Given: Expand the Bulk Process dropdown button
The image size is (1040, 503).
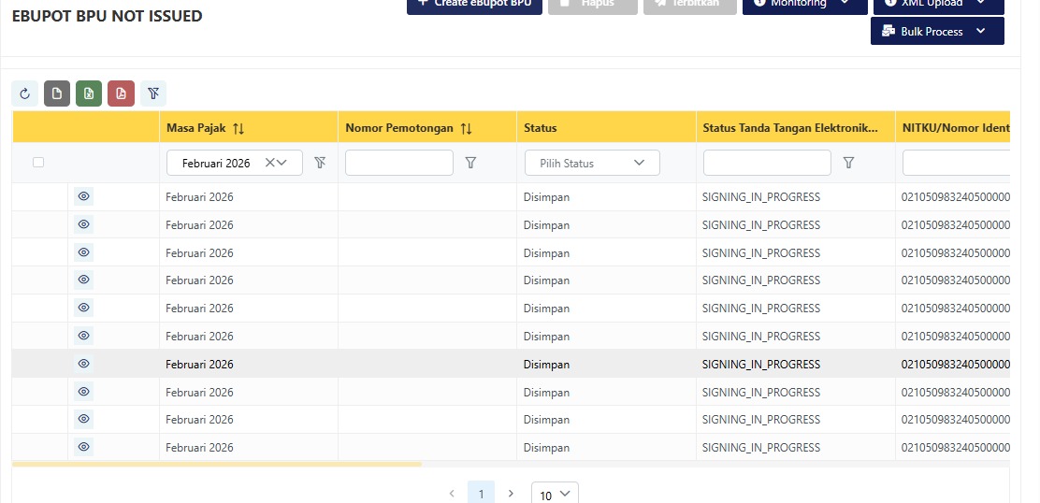Looking at the screenshot, I should pyautogui.click(x=937, y=31).
